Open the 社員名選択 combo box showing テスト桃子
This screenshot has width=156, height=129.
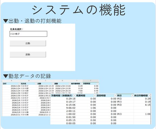(28, 34)
